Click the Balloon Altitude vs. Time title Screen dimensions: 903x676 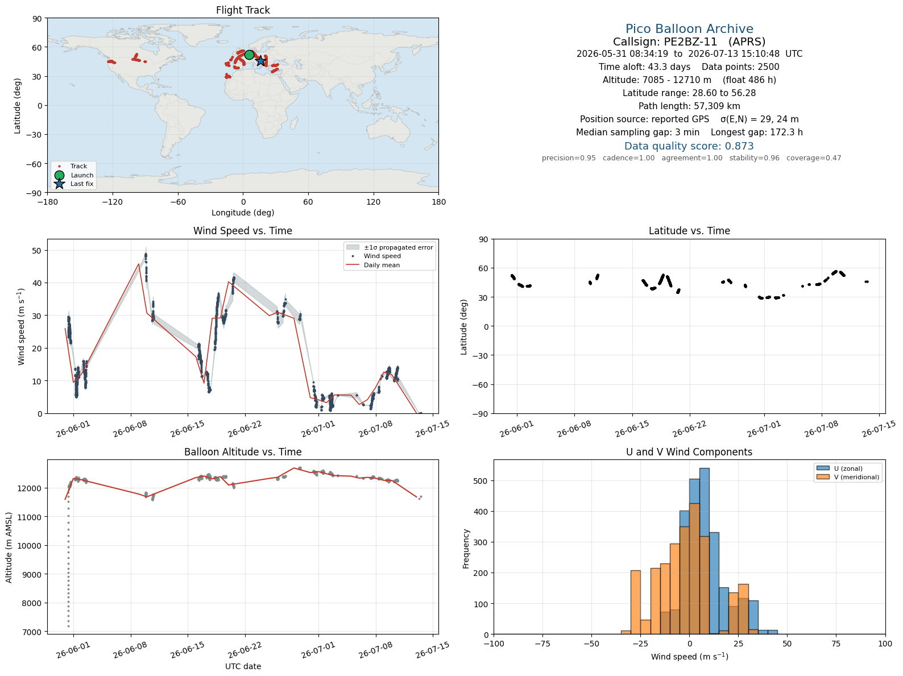pos(243,452)
